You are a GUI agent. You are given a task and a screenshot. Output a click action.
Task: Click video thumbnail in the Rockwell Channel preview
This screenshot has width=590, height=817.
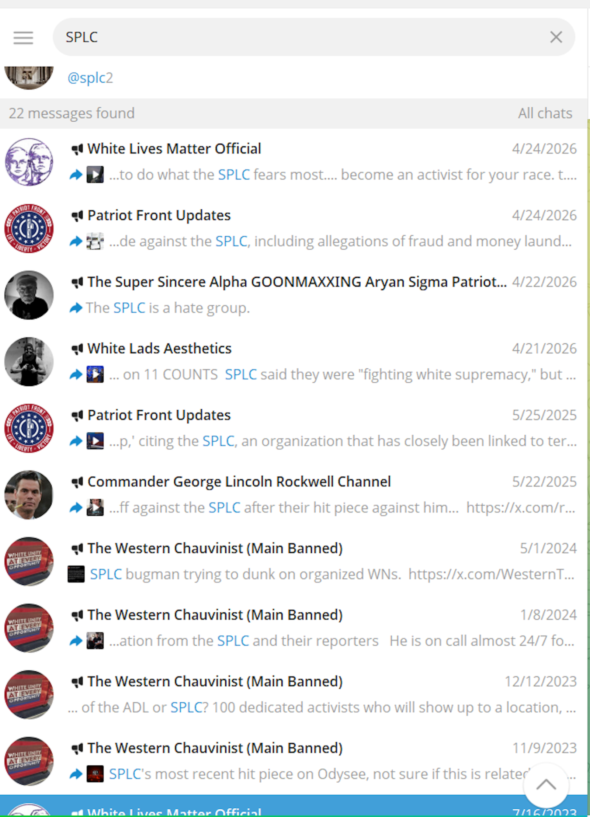click(x=95, y=508)
